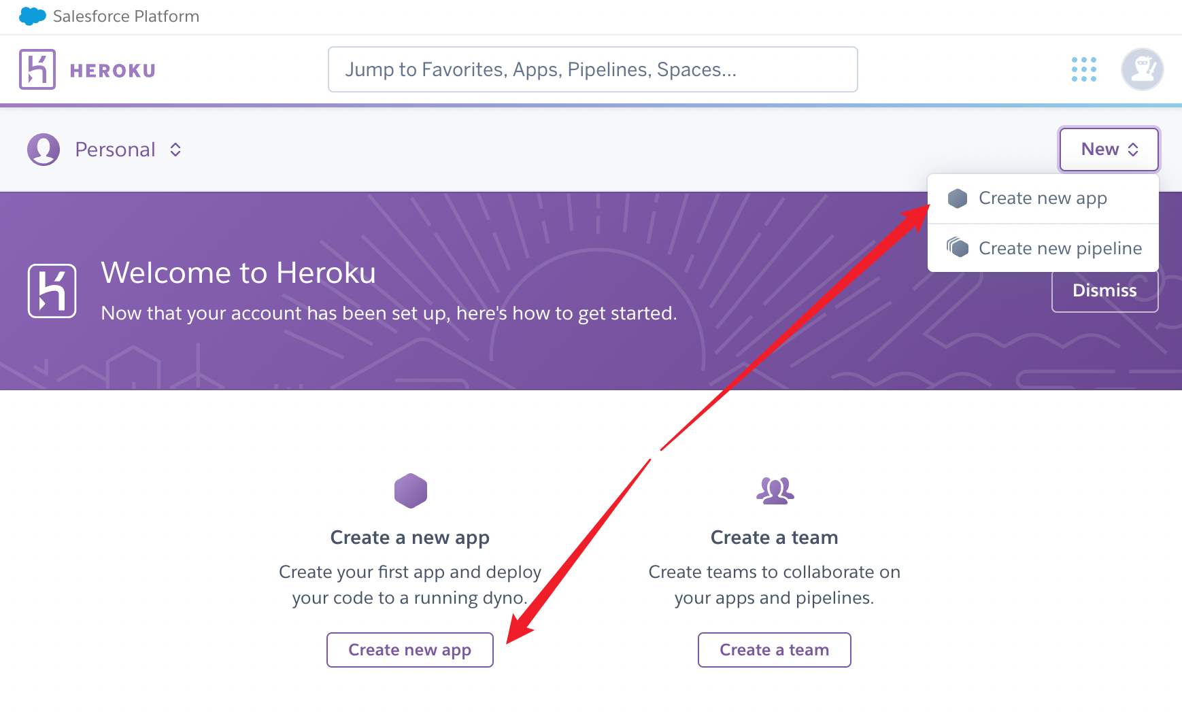The image size is (1182, 722).
Task: Open the nine-dot app switcher grid
Action: click(x=1084, y=69)
